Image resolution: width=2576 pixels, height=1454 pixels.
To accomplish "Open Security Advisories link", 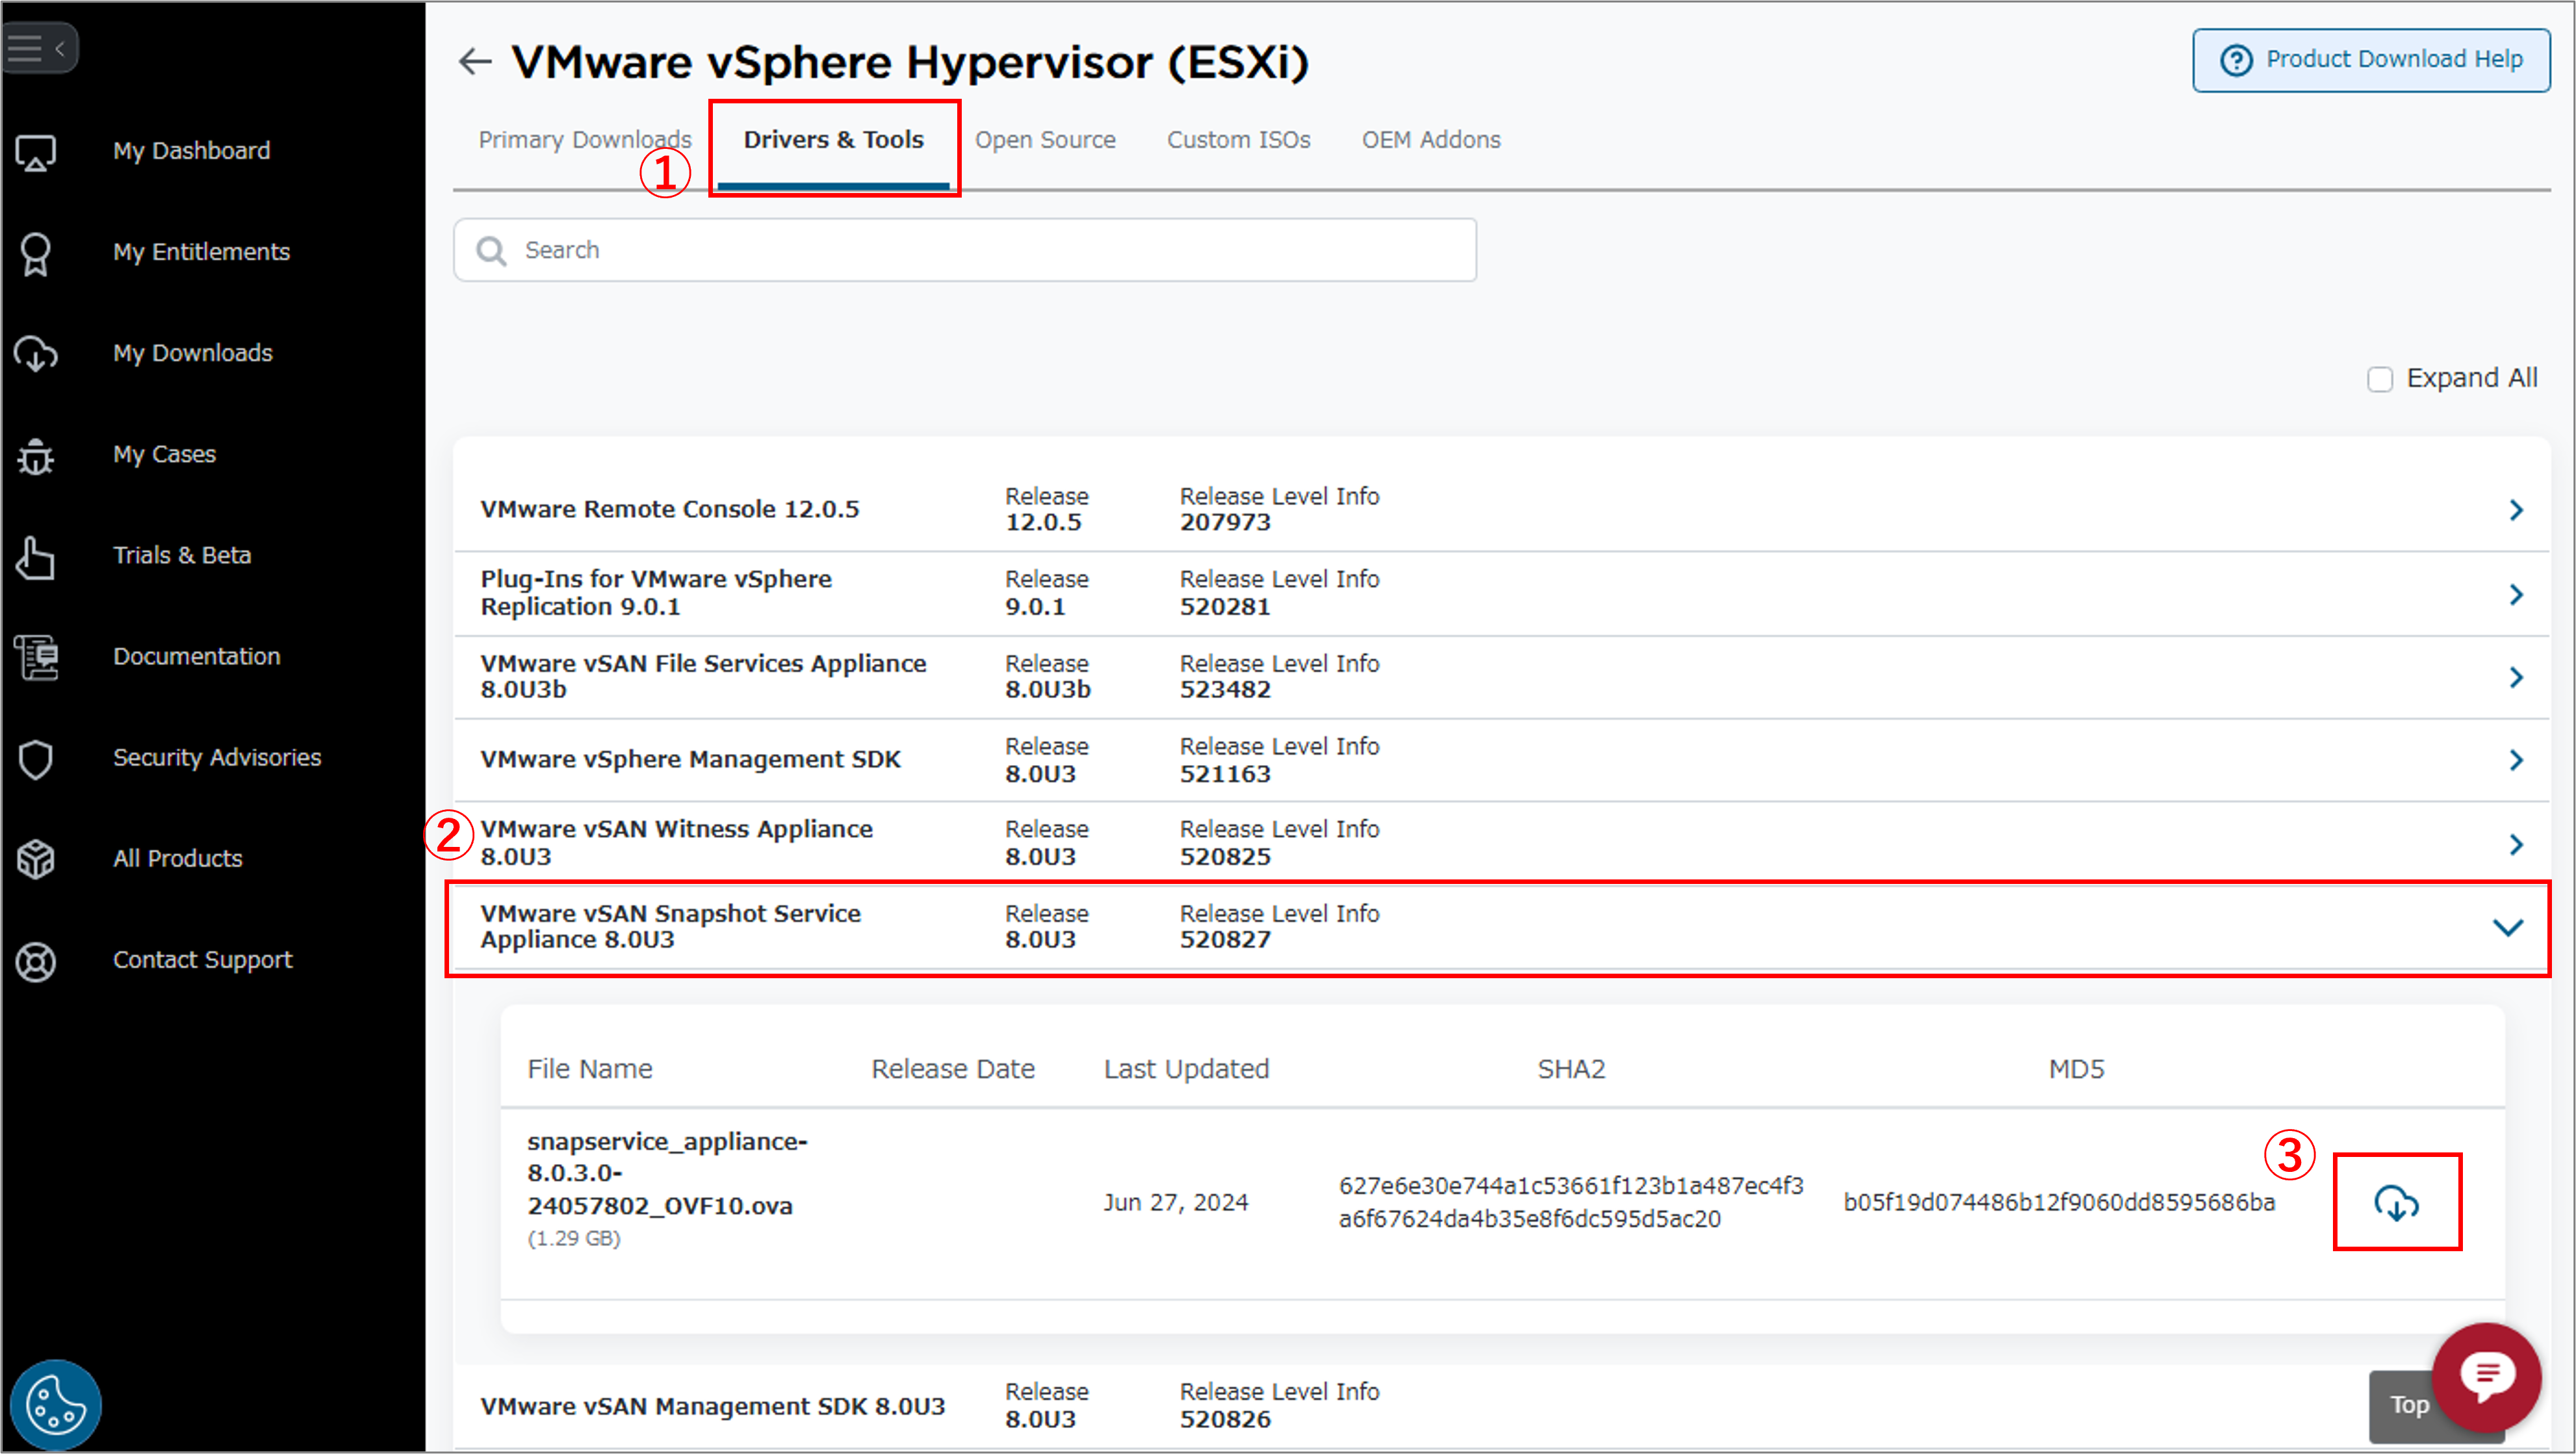I will point(217,757).
